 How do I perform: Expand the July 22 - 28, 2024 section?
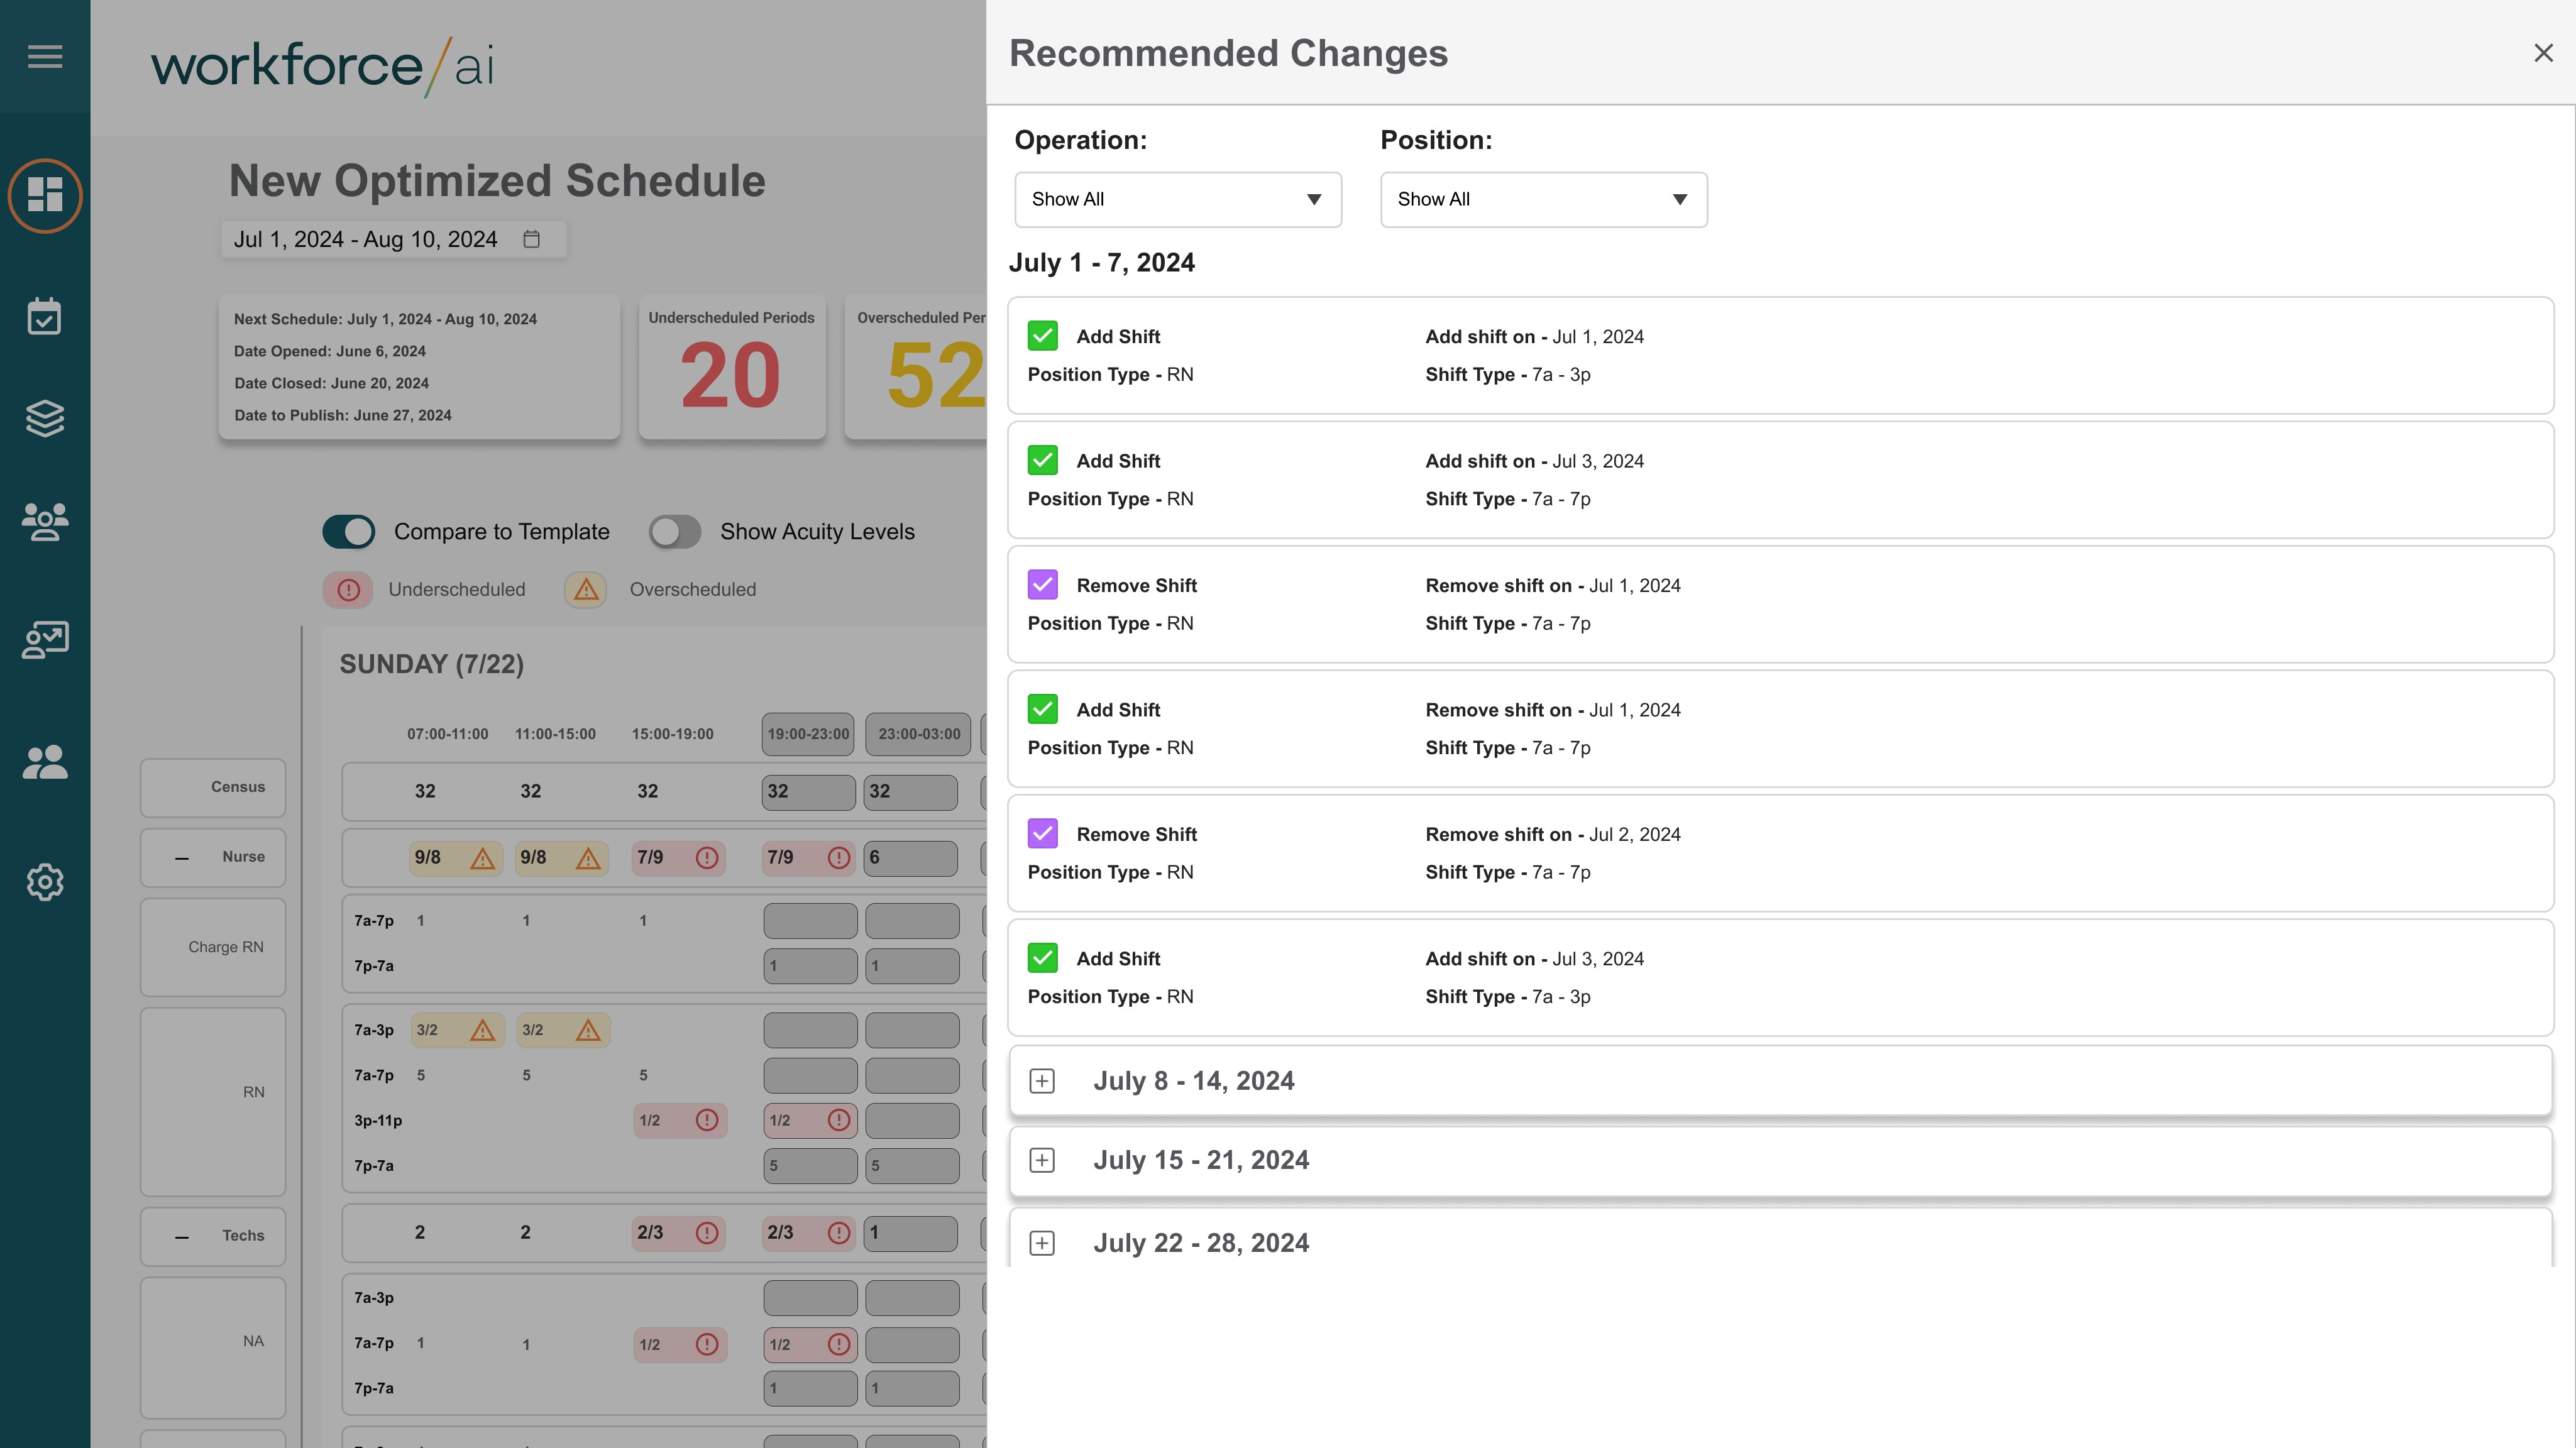[x=1042, y=1243]
